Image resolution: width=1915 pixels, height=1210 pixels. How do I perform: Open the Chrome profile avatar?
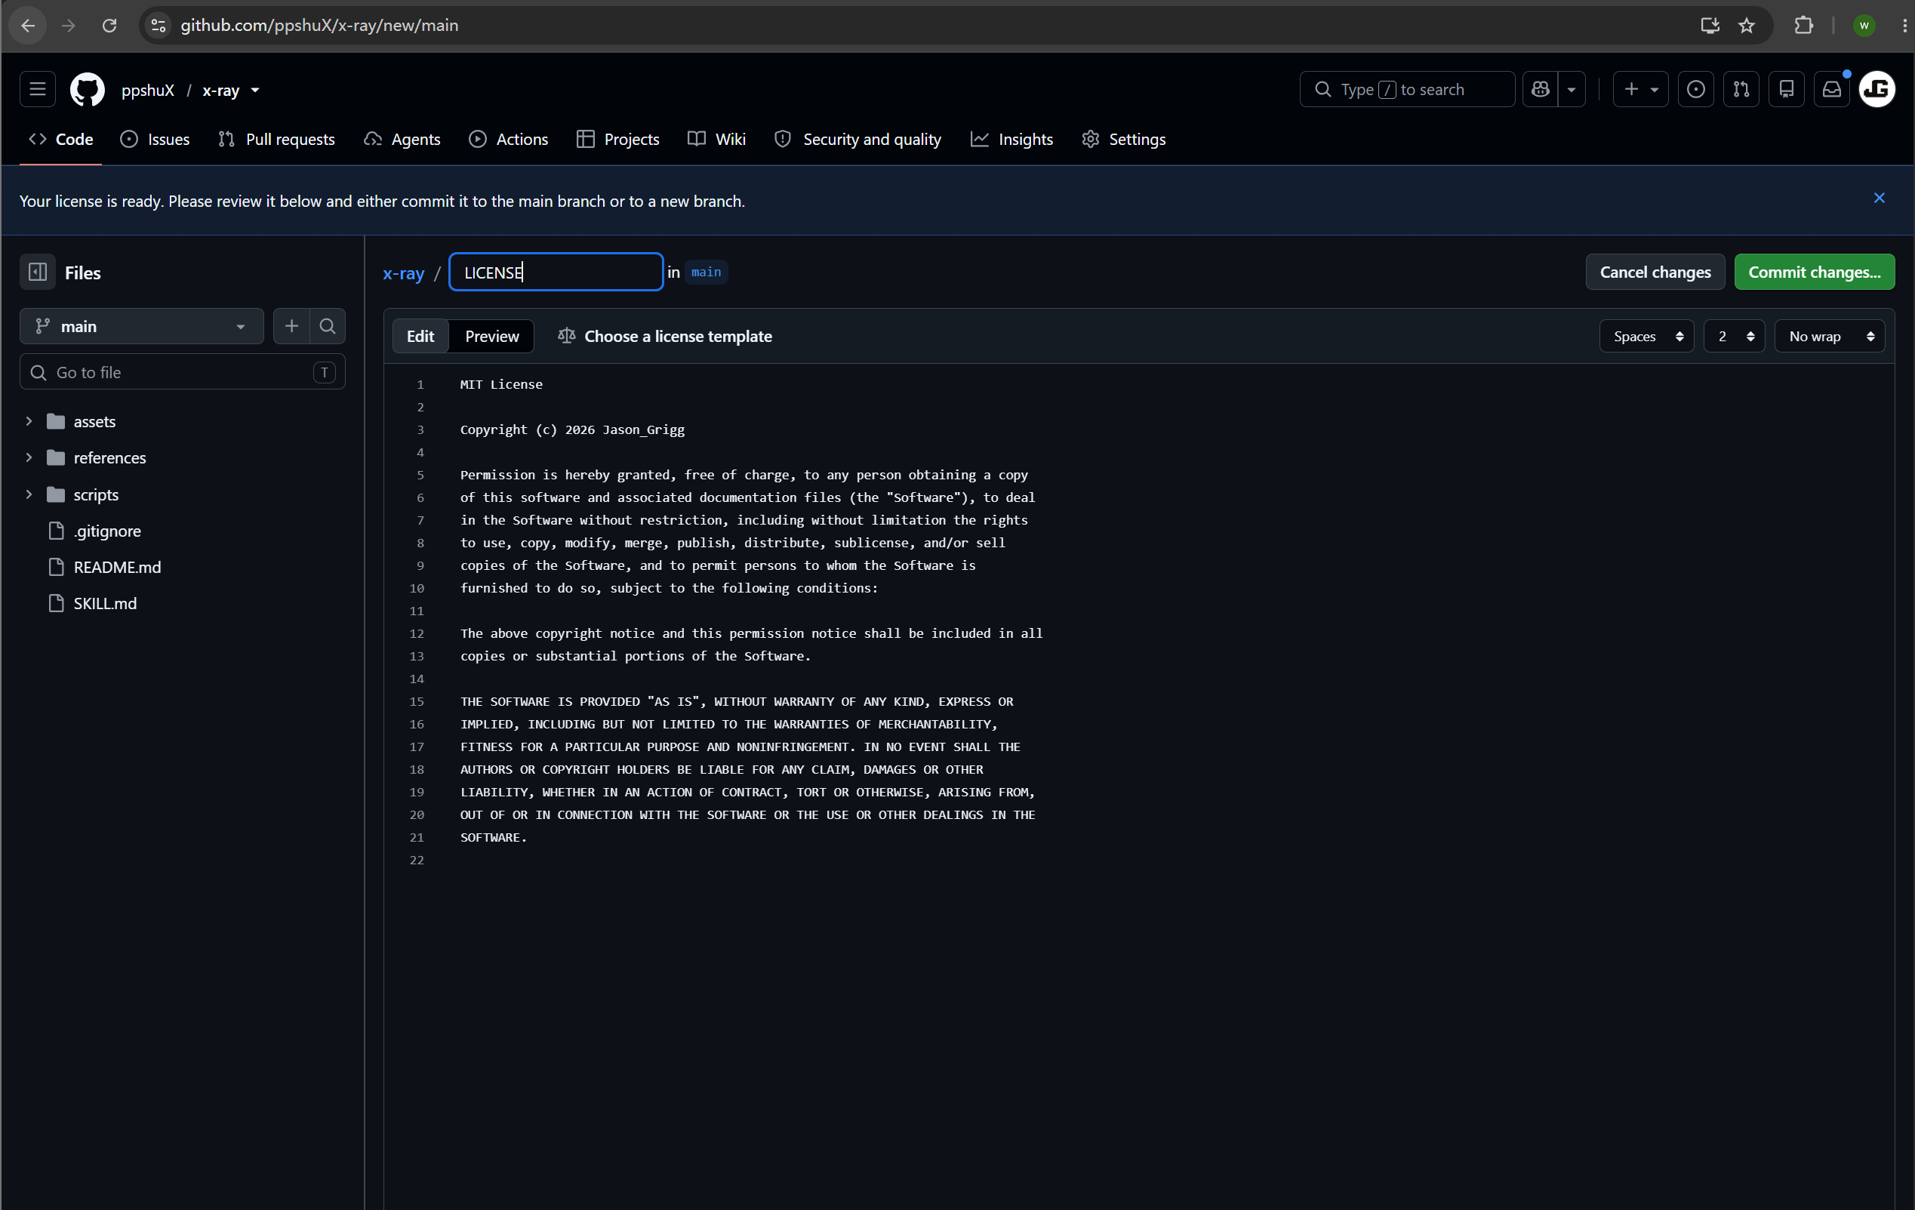pyautogui.click(x=1864, y=26)
